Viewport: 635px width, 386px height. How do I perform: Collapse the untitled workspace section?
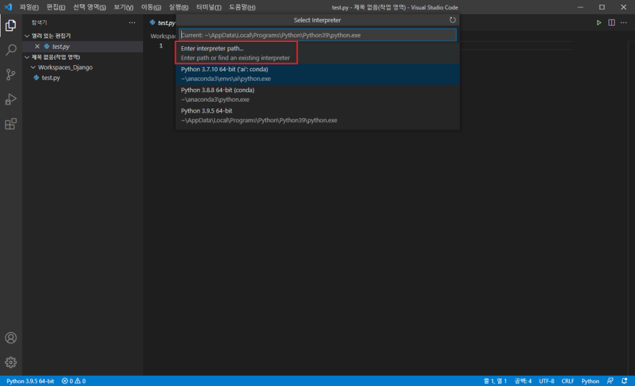coord(27,57)
